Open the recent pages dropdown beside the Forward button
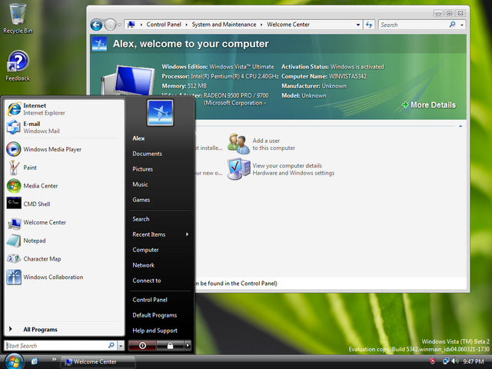Viewport: 492px width, 369px height. [x=119, y=25]
